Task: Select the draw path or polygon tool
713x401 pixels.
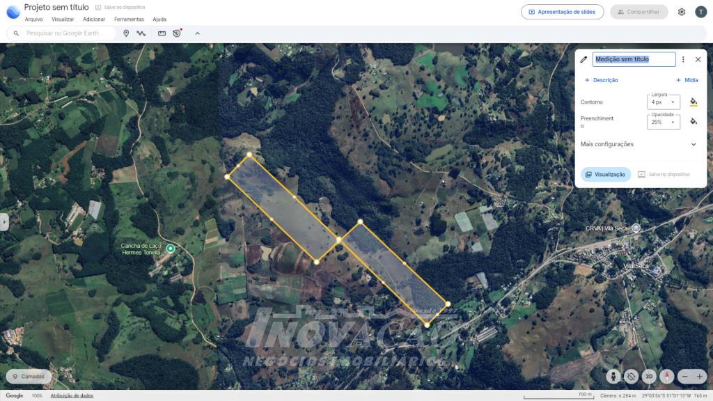Action: [141, 33]
